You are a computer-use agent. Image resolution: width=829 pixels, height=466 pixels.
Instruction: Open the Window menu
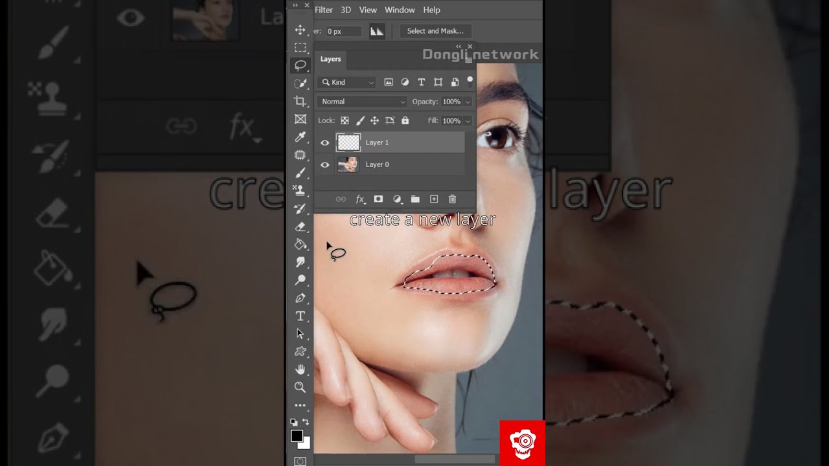coord(400,10)
